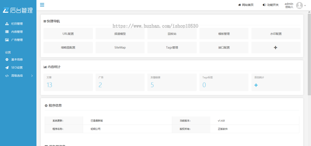Click the 程序信息 gear icon
The height and width of the screenshot is (146, 311).
click(46, 106)
